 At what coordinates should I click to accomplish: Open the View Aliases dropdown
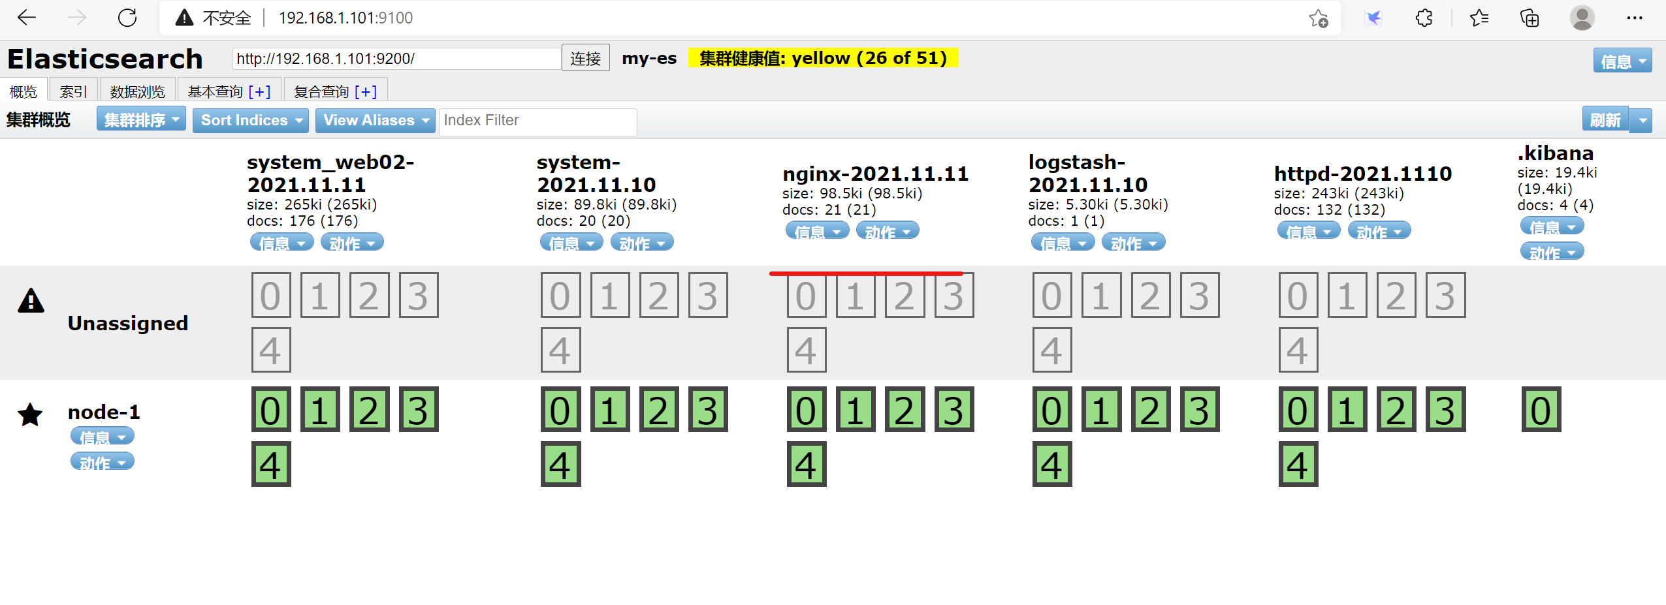[x=375, y=120]
